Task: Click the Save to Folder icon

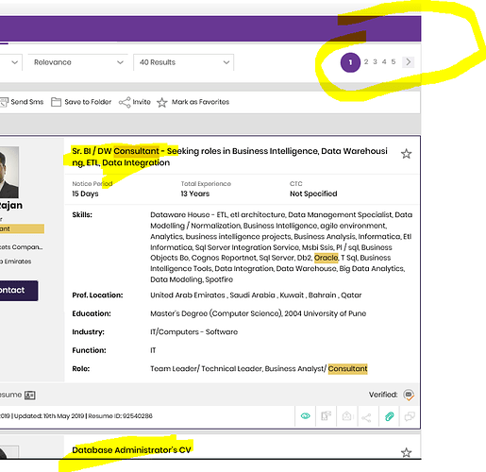Action: [56, 102]
